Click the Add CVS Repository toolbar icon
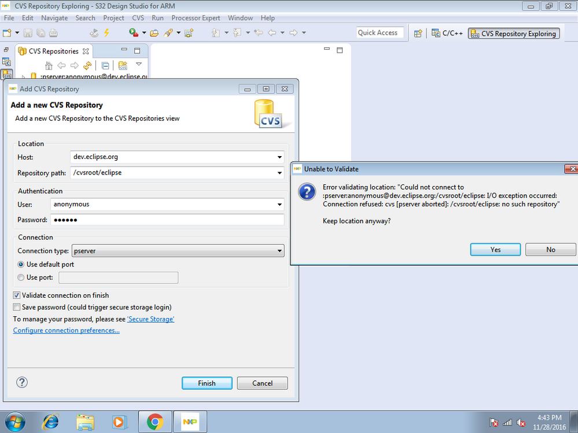Viewport: 578px width, 433px height. 189,33
